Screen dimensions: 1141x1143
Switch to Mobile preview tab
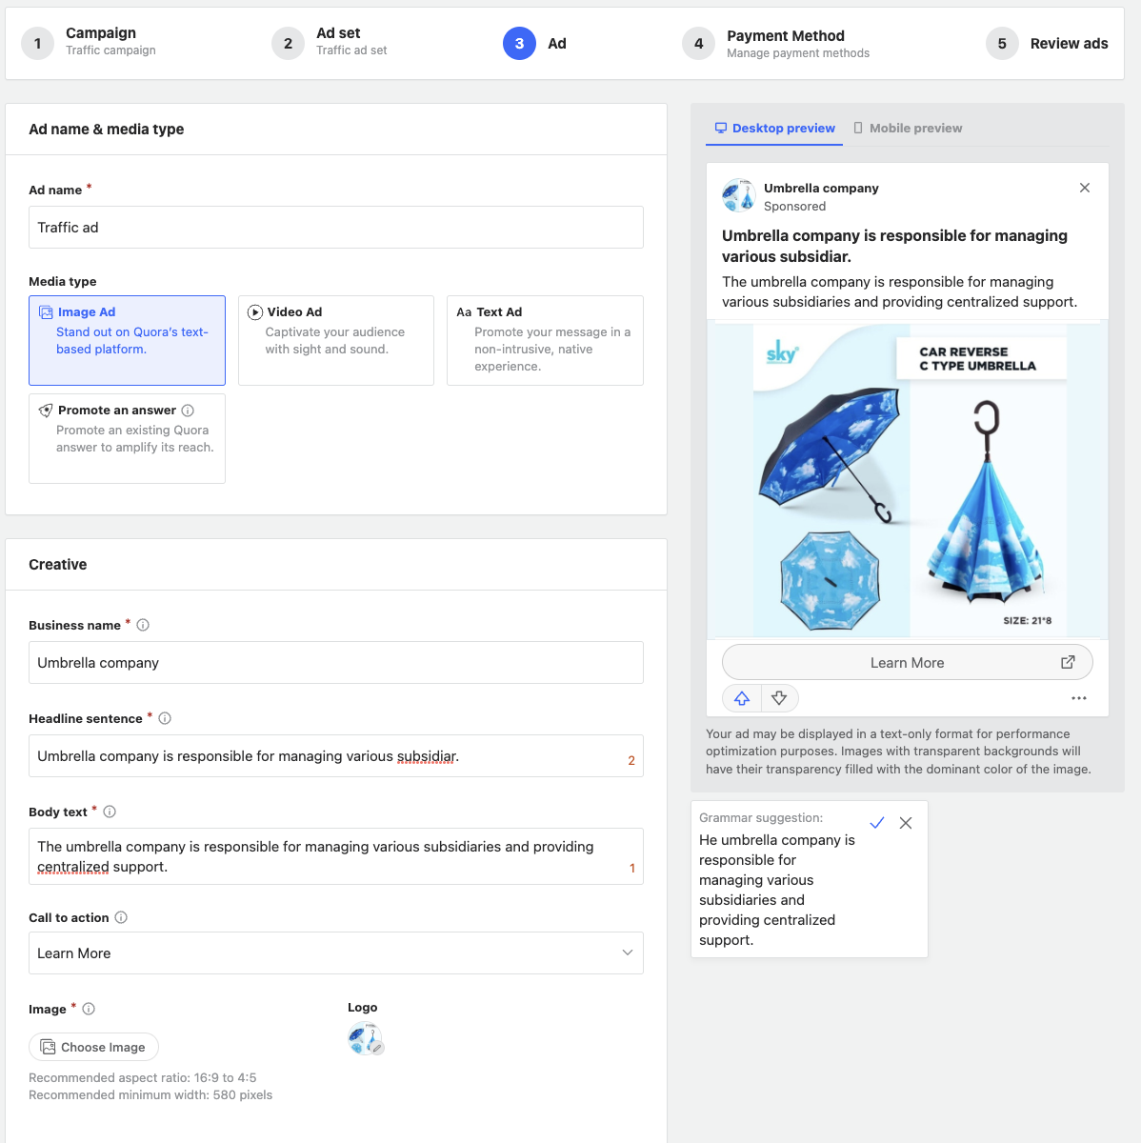908,128
